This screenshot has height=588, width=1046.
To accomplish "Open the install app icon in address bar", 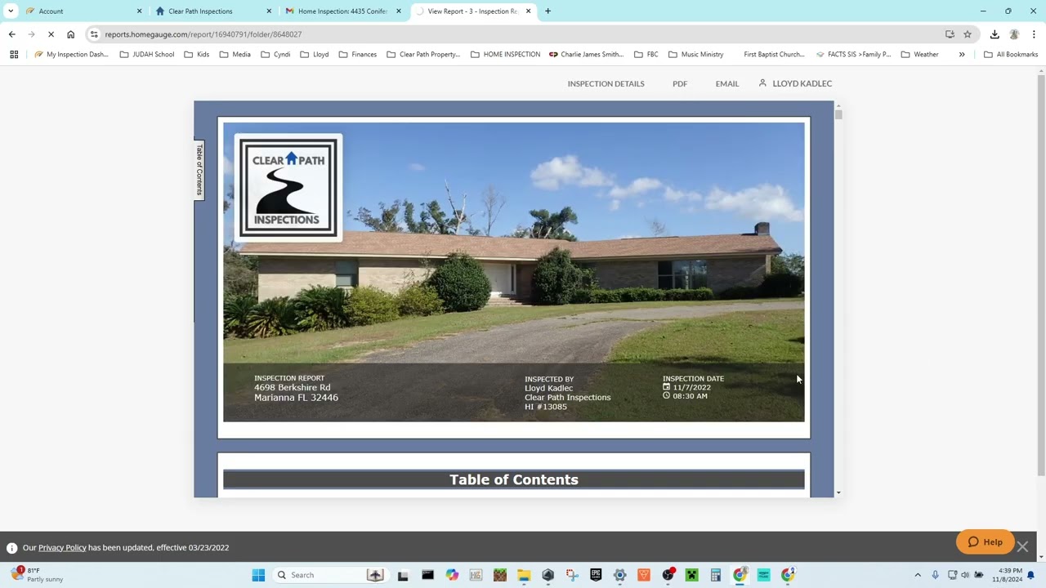I will click(x=950, y=34).
